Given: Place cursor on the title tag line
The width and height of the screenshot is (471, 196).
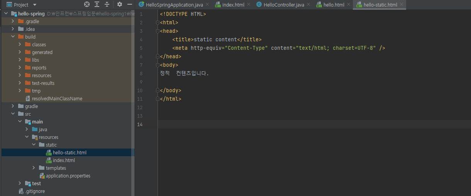Looking at the screenshot, I should (x=217, y=39).
